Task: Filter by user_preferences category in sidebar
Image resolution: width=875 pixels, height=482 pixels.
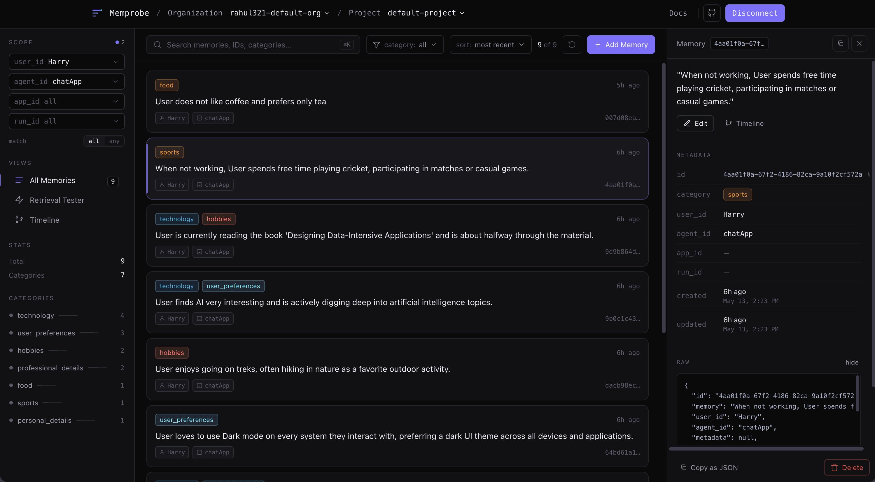Action: coord(66,333)
